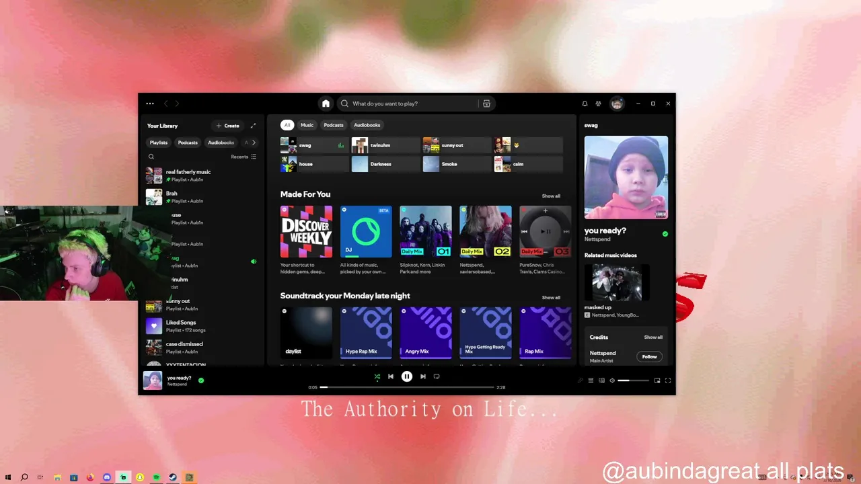The image size is (861, 484).
Task: Open the Darkness shortcut tile
Action: pos(385,164)
